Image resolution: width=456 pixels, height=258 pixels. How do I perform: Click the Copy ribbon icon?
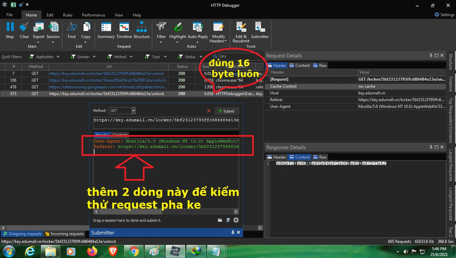(x=86, y=27)
